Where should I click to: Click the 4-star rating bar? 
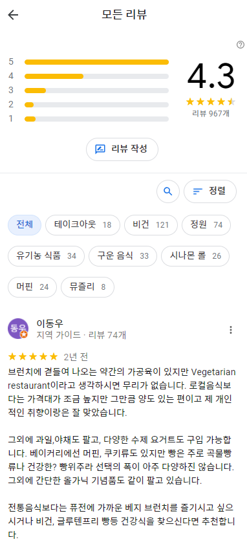pyautogui.click(x=96, y=76)
